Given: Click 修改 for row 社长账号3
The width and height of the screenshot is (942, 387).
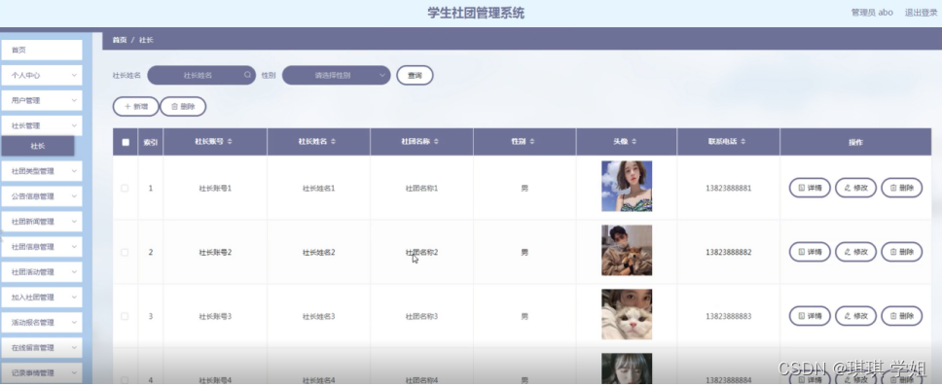Looking at the screenshot, I should point(856,316).
